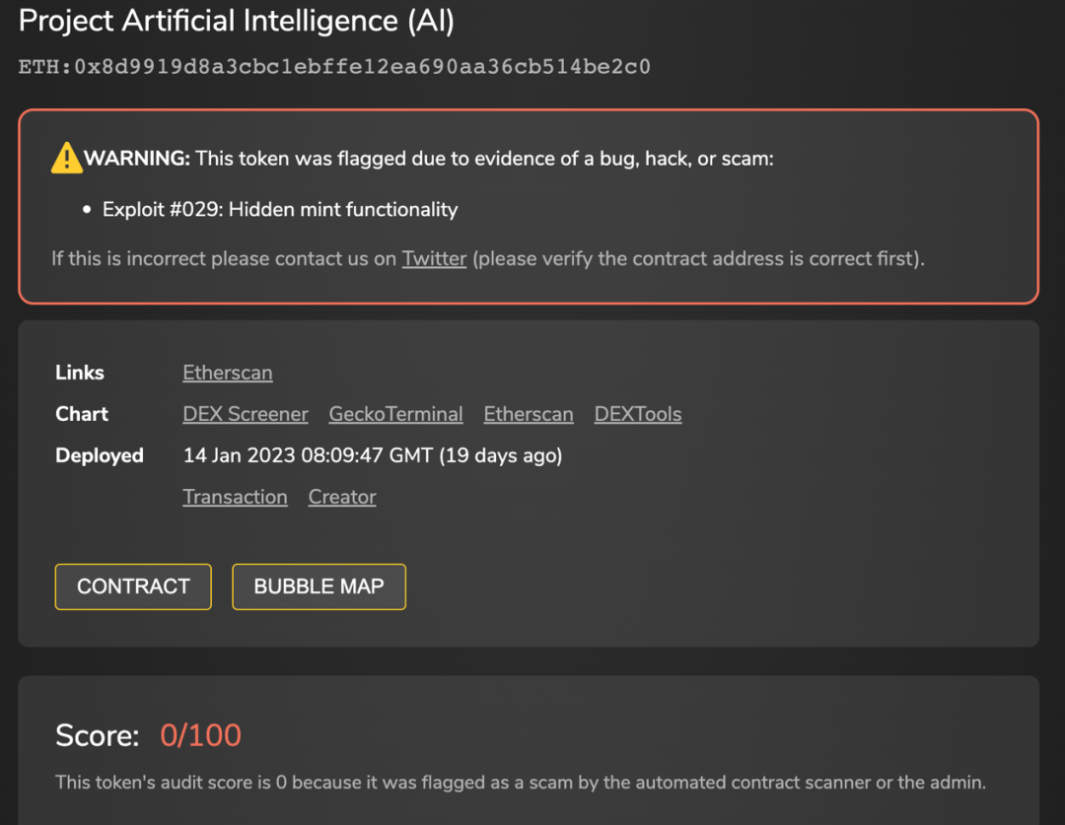Click the Deployed row label
Image resolution: width=1065 pixels, height=825 pixels.
[100, 455]
